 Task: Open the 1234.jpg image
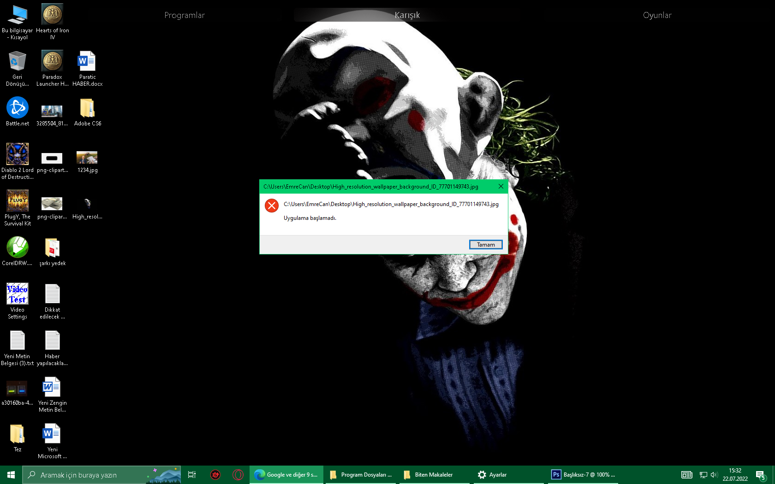coord(87,156)
